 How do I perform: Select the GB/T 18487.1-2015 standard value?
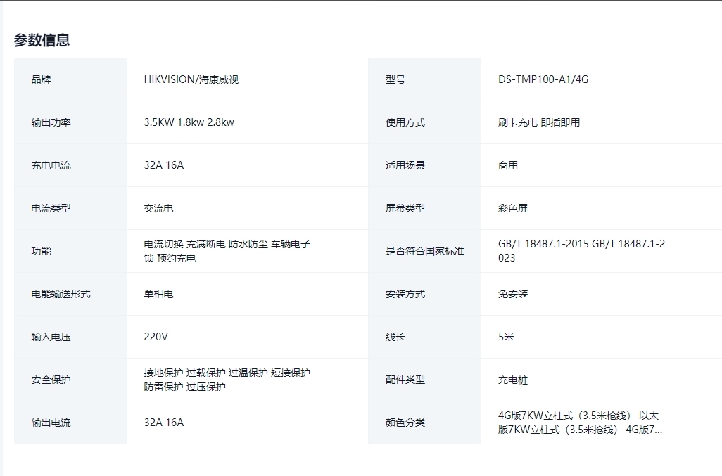pos(581,251)
